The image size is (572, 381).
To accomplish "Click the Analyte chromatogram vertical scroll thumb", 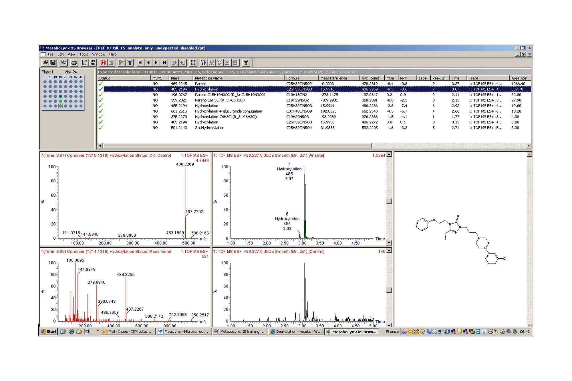I will [389, 201].
